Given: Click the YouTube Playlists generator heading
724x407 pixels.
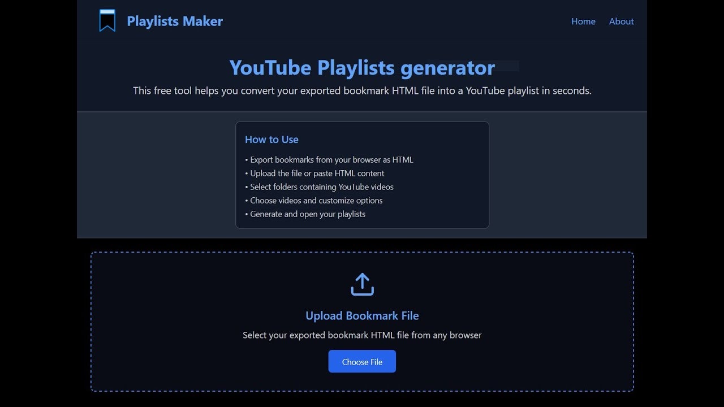Looking at the screenshot, I should (361, 67).
